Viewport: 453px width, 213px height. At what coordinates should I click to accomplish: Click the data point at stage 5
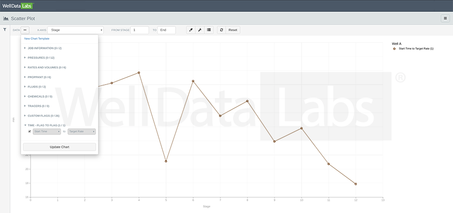pyautogui.click(x=166, y=161)
